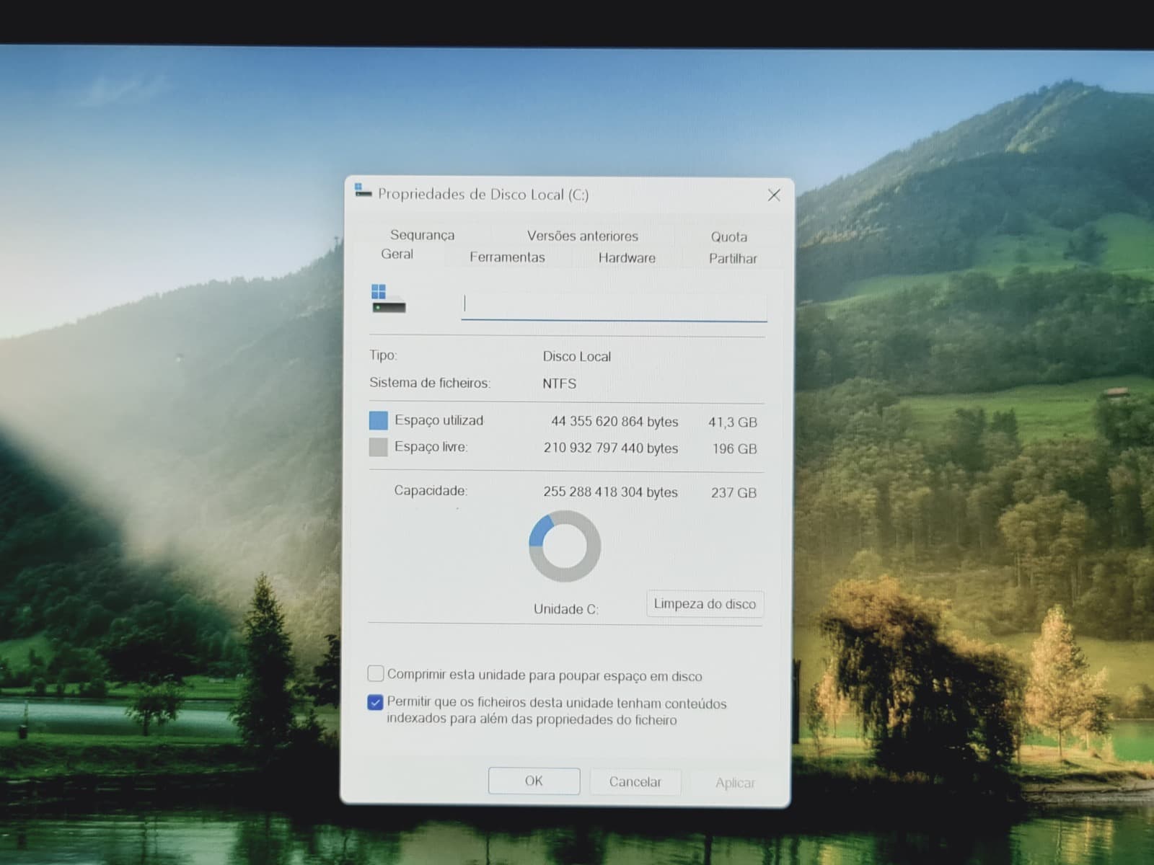Click the '237 GB' capacity value
The width and height of the screenshot is (1154, 865).
point(734,493)
